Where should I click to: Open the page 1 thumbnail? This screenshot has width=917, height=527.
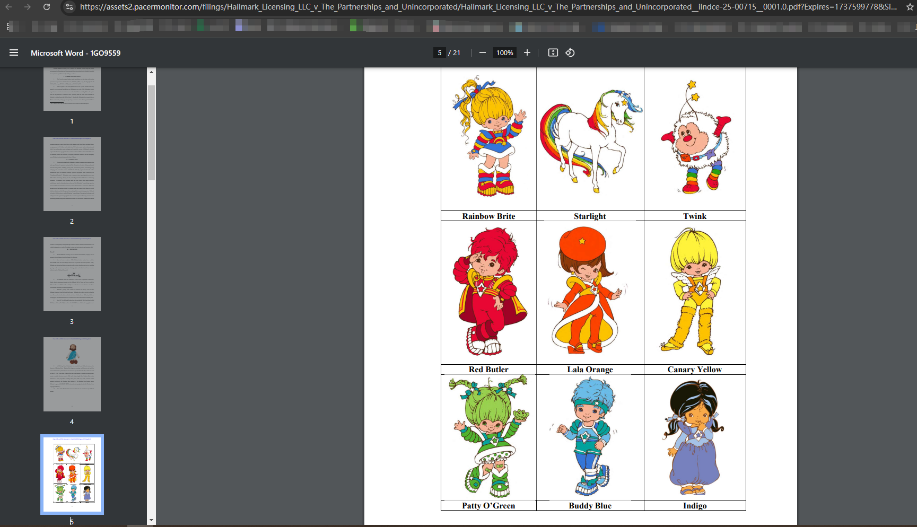(x=72, y=89)
